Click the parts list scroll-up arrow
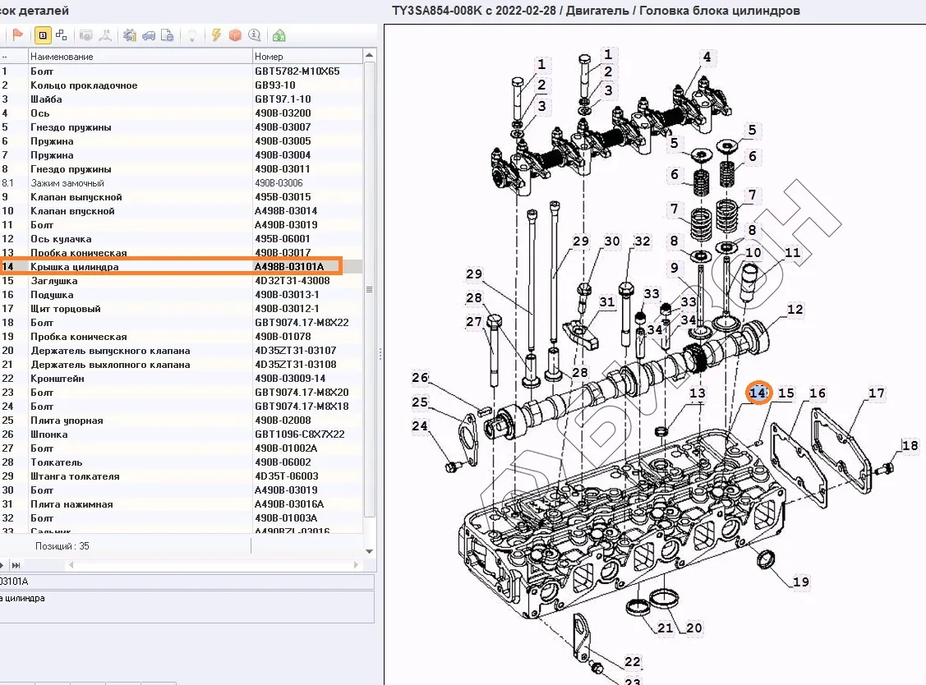This screenshot has width=926, height=685. (x=369, y=56)
